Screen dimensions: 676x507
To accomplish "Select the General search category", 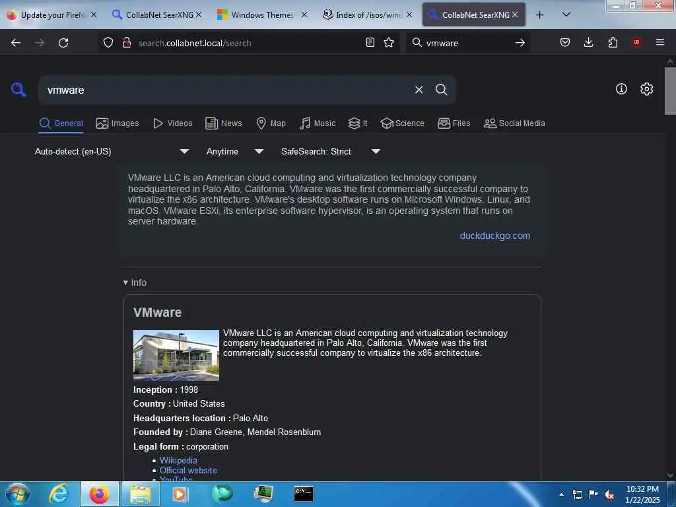I will click(x=61, y=123).
